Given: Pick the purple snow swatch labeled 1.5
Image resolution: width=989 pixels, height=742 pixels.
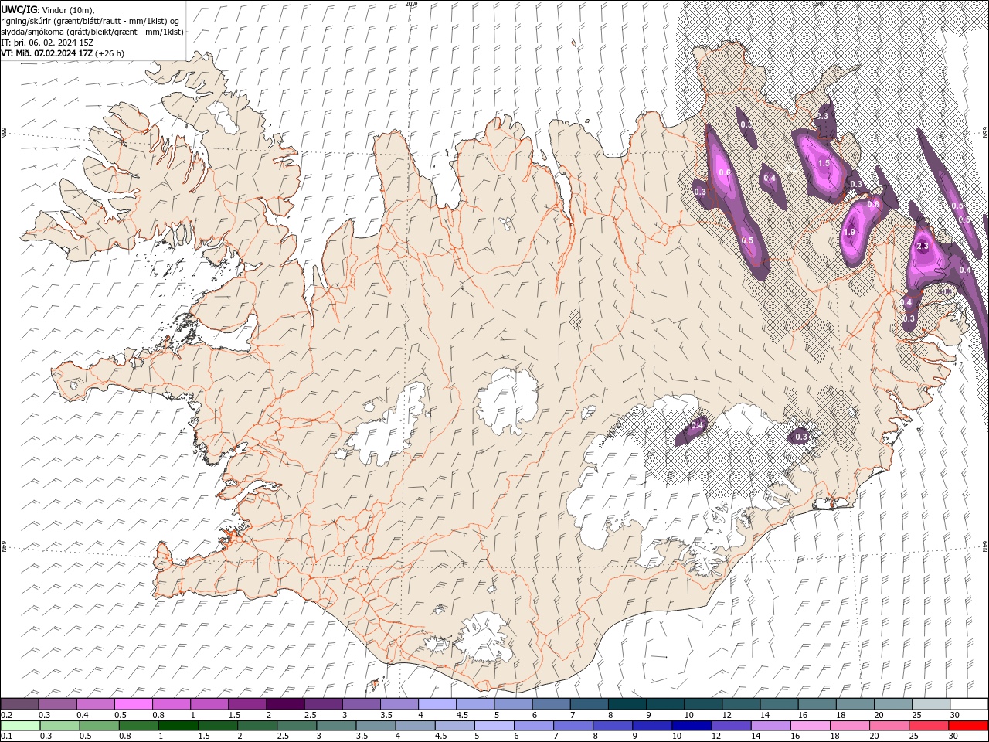Looking at the screenshot, I should click(247, 704).
